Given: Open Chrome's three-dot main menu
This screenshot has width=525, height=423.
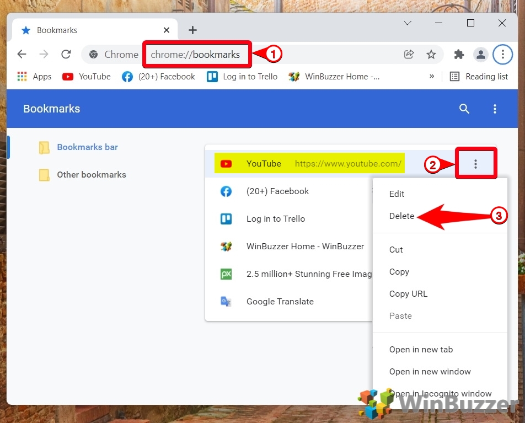Looking at the screenshot, I should (x=502, y=54).
